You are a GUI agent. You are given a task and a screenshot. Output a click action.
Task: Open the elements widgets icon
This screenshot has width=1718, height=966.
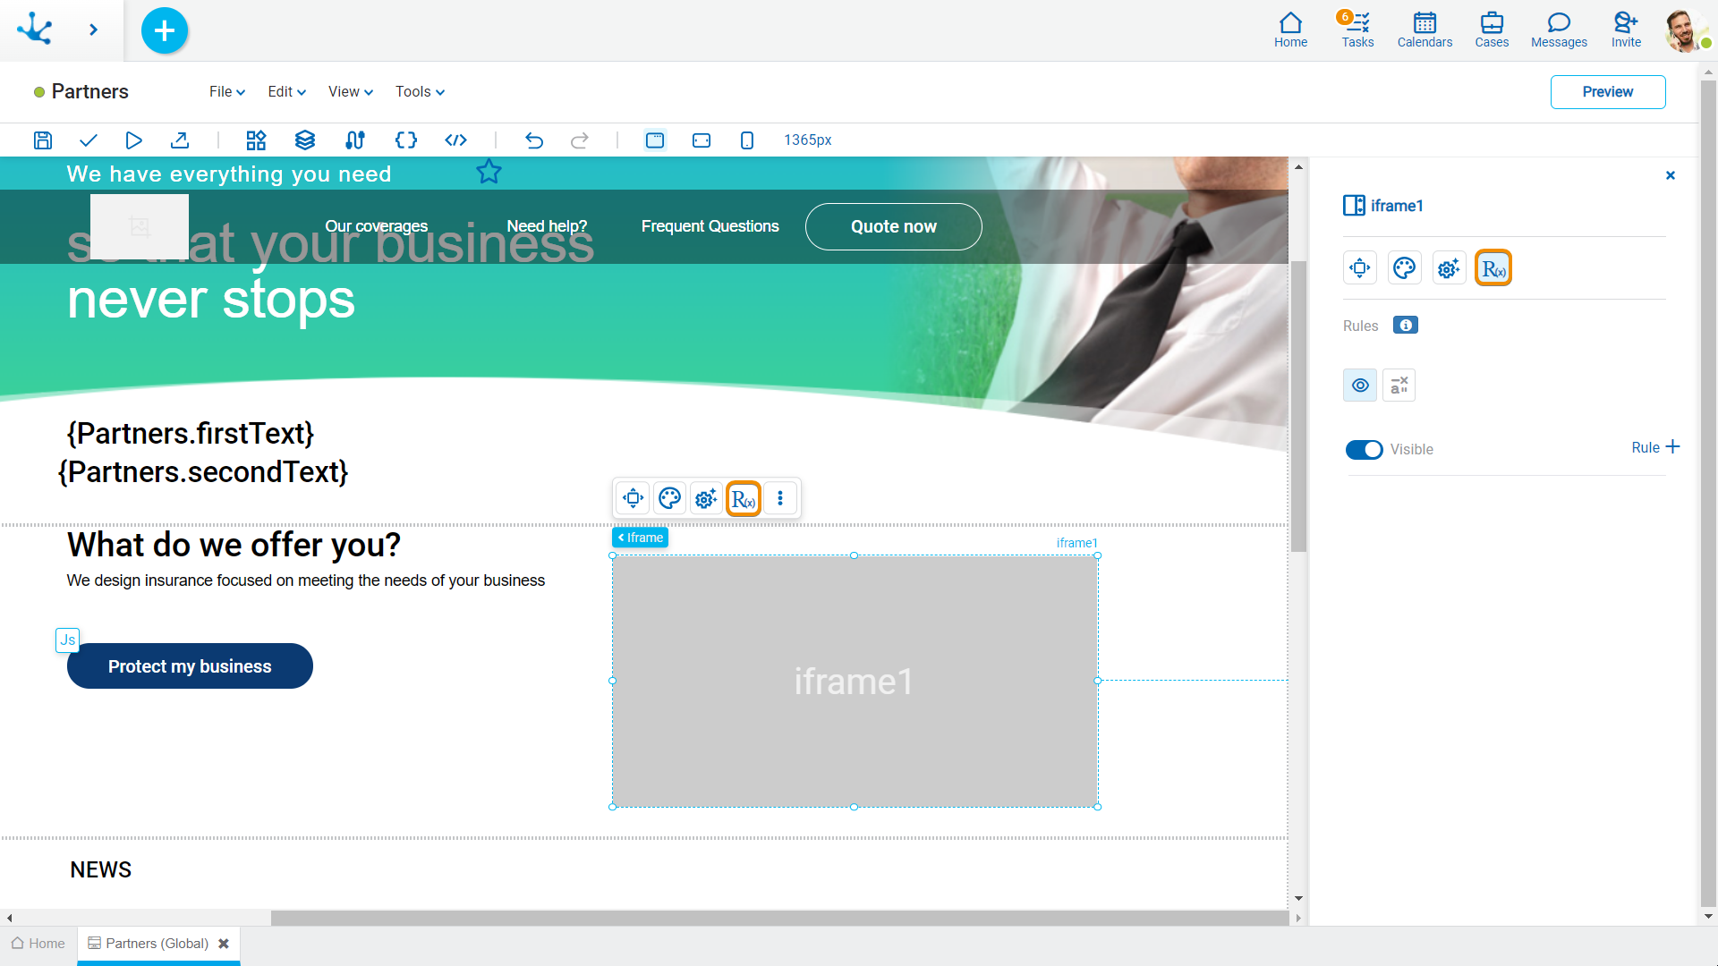256,140
